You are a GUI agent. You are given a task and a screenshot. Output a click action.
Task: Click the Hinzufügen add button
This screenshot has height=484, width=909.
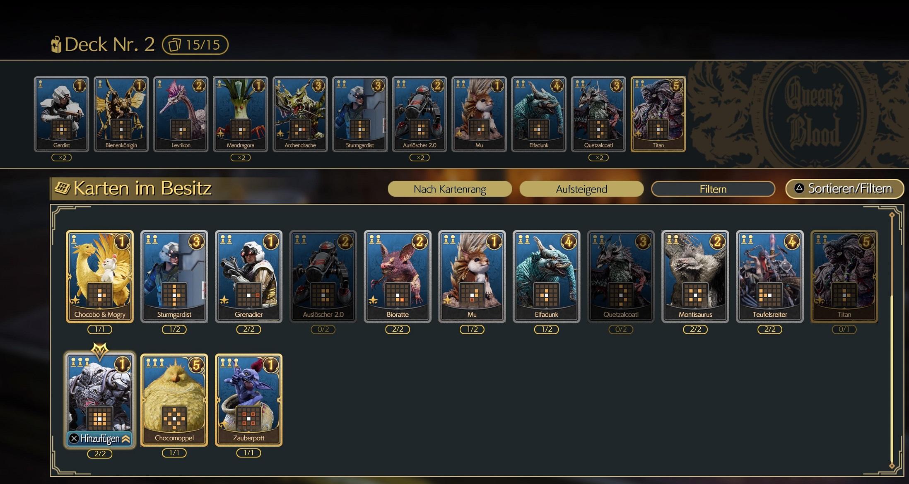click(99, 438)
